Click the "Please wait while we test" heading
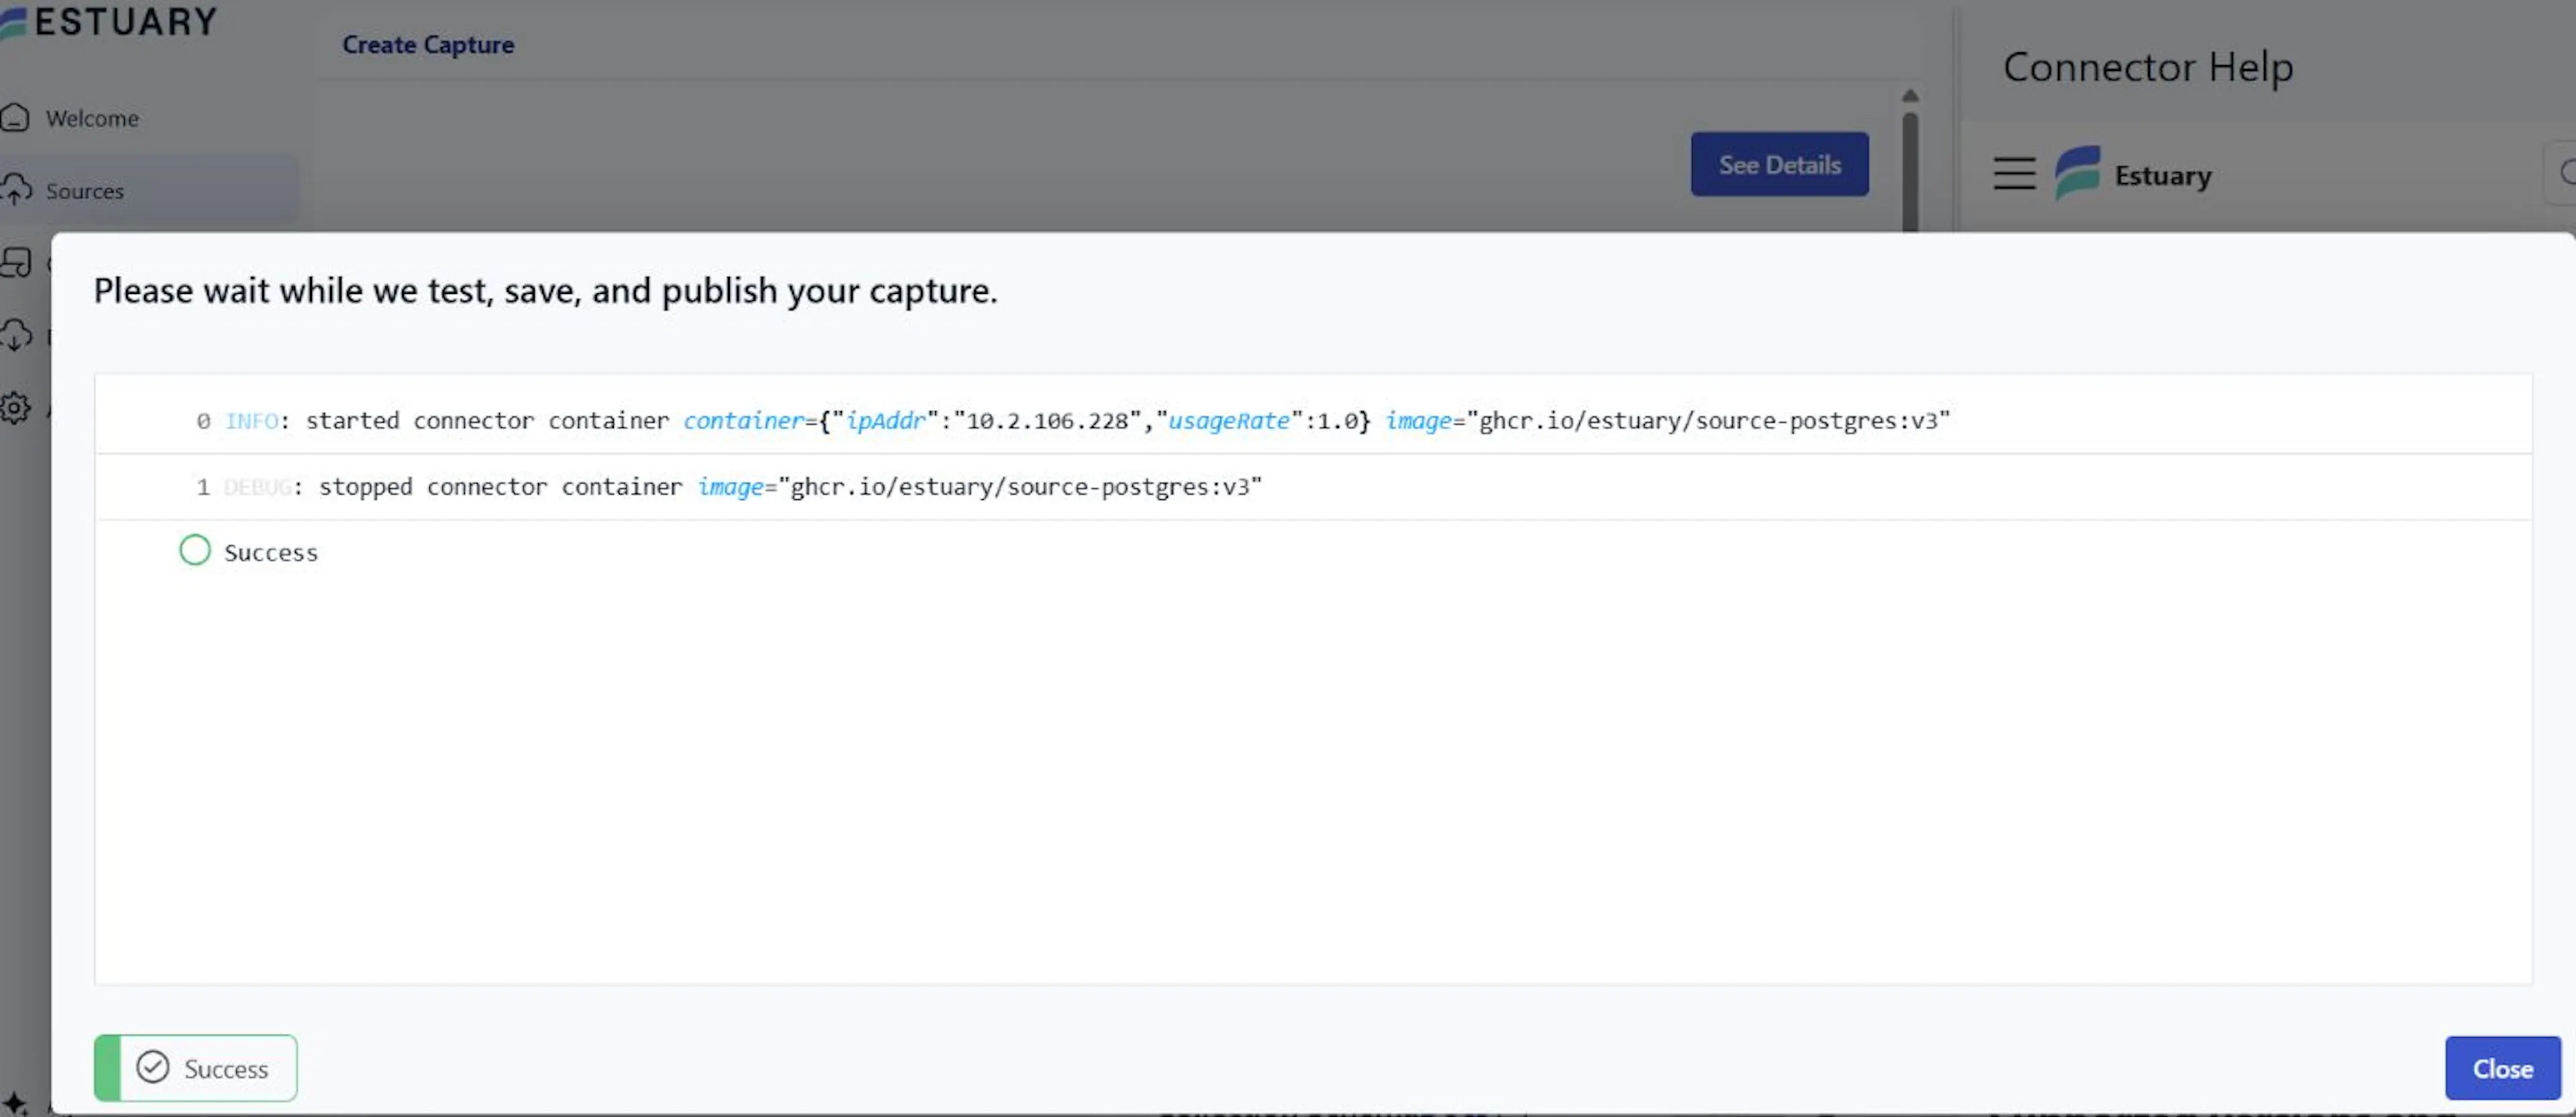 [x=545, y=290]
